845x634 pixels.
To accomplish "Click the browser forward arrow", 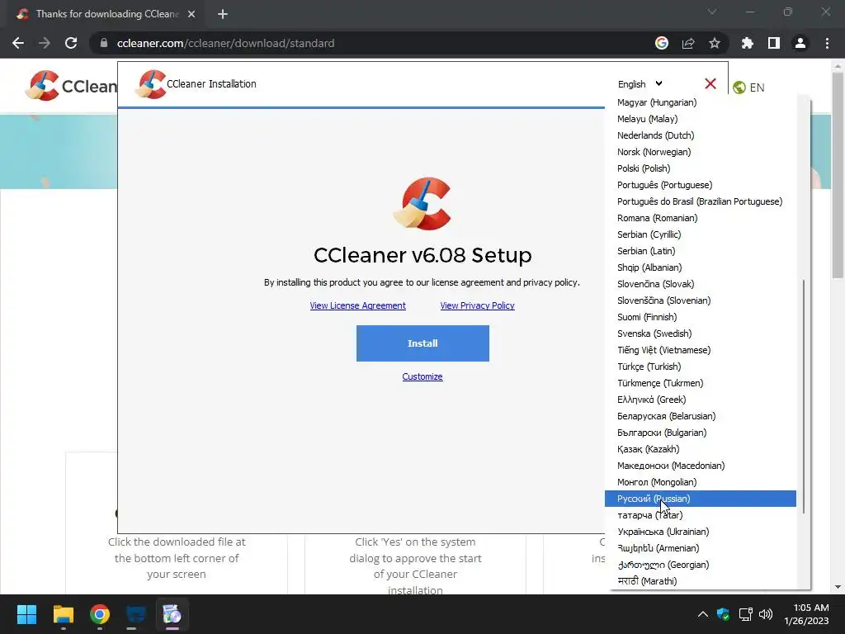I will [x=45, y=43].
